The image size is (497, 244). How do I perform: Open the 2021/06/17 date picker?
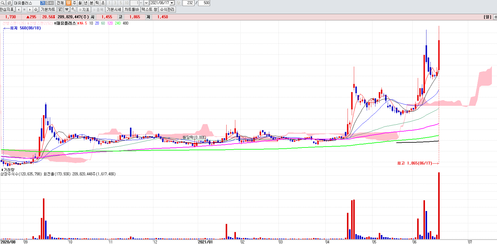click(x=172, y=3)
